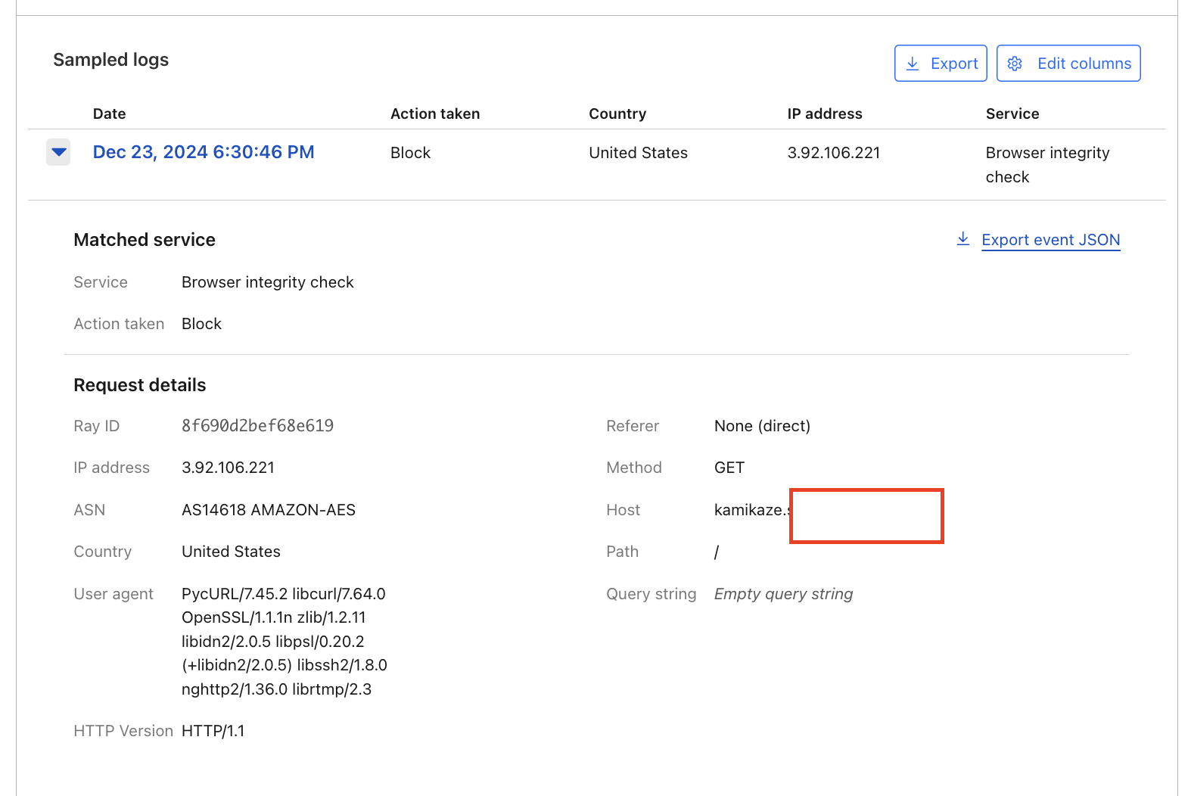The image size is (1191, 796).
Task: Select Action taken value Block in Matched service
Action: pyautogui.click(x=201, y=324)
